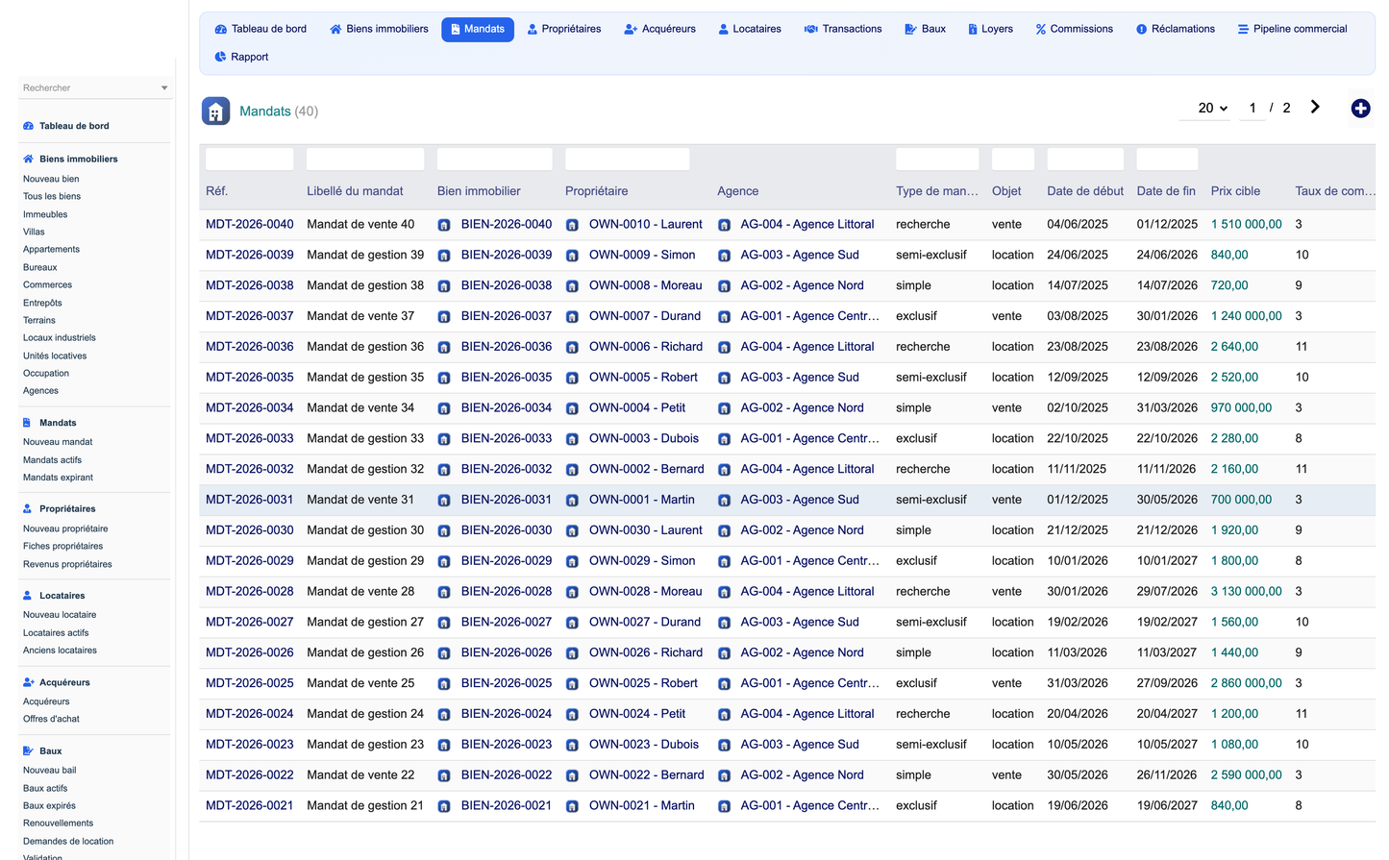This screenshot has height=860, width=1389.
Task: Click the Date de fin filter field
Action: click(x=1167, y=160)
